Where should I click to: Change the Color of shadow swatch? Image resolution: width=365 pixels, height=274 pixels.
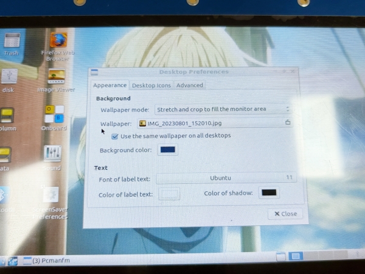[x=269, y=193]
